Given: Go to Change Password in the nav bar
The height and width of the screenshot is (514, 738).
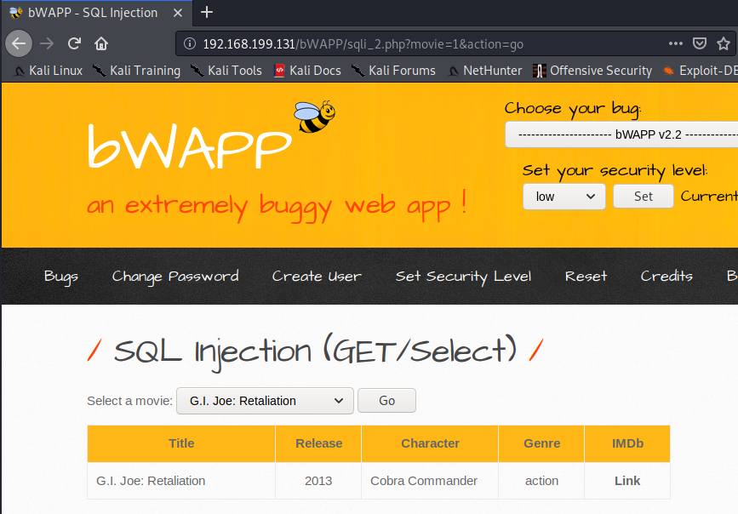Looking at the screenshot, I should [x=175, y=277].
